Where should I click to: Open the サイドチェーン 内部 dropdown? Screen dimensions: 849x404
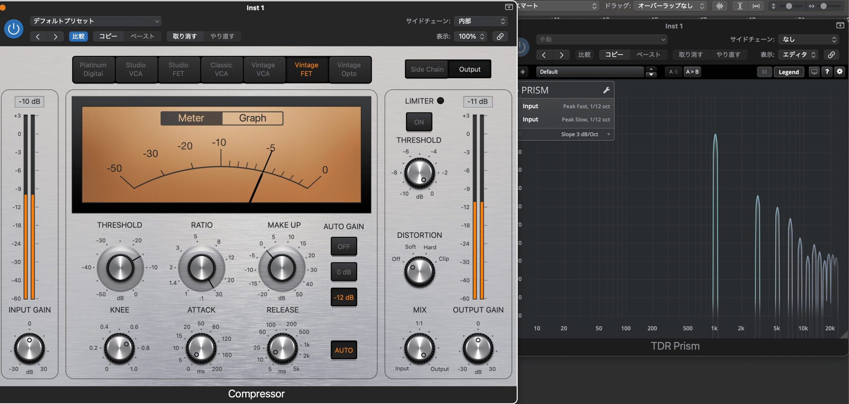[481, 21]
